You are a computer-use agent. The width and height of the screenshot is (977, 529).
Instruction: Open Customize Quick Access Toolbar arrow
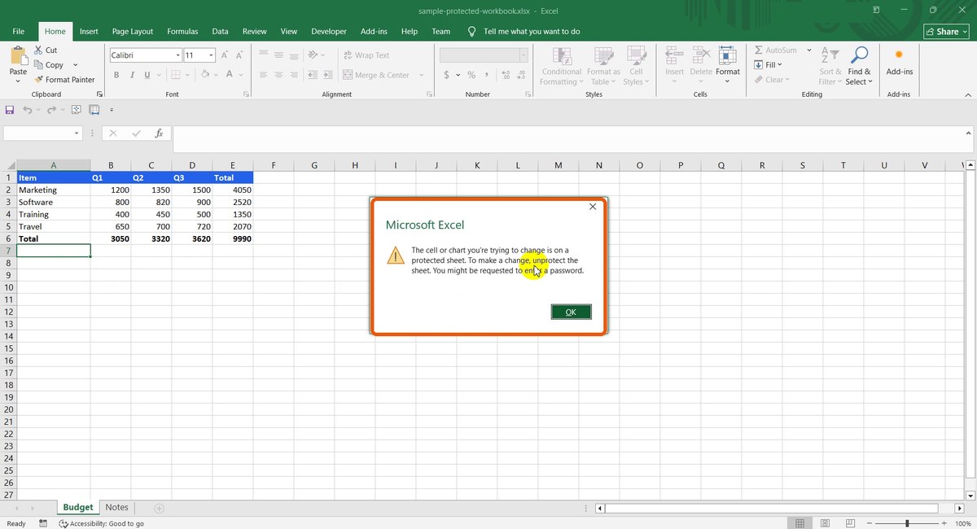click(x=112, y=110)
